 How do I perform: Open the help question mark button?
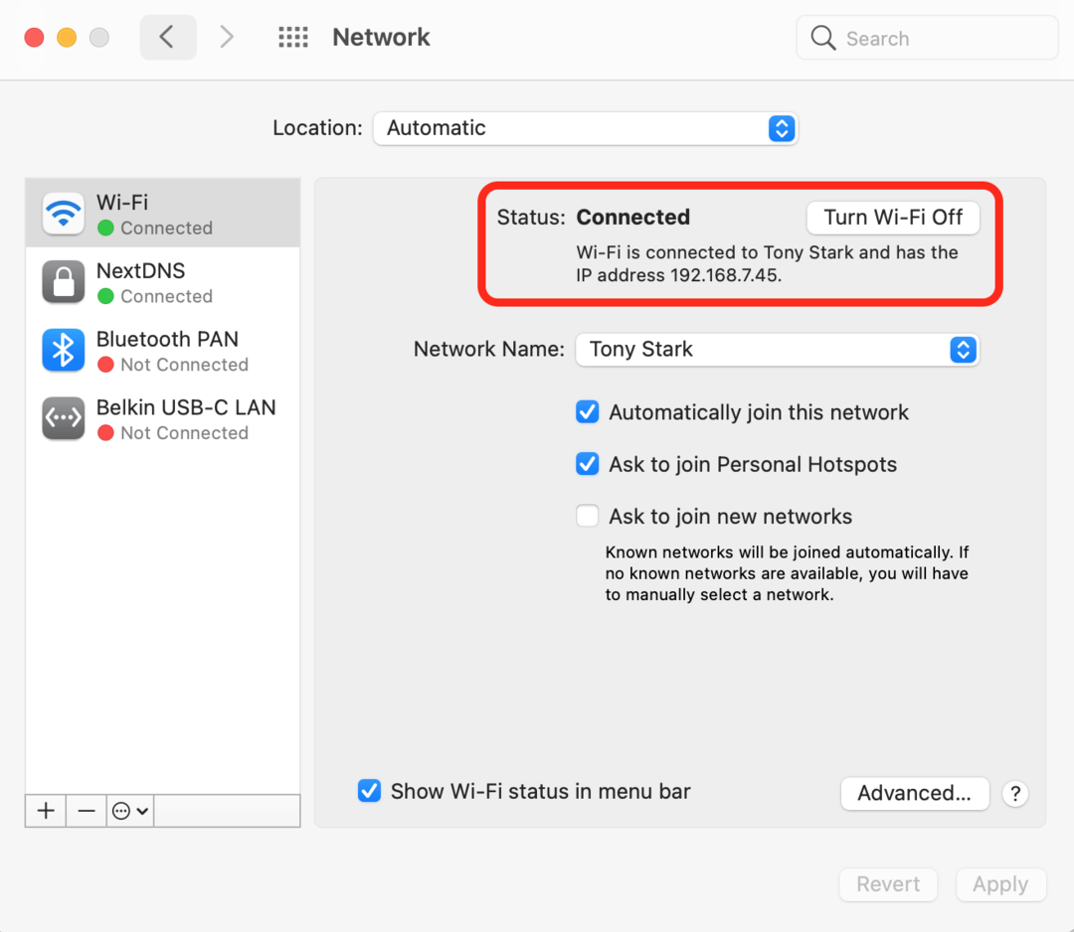(1015, 794)
